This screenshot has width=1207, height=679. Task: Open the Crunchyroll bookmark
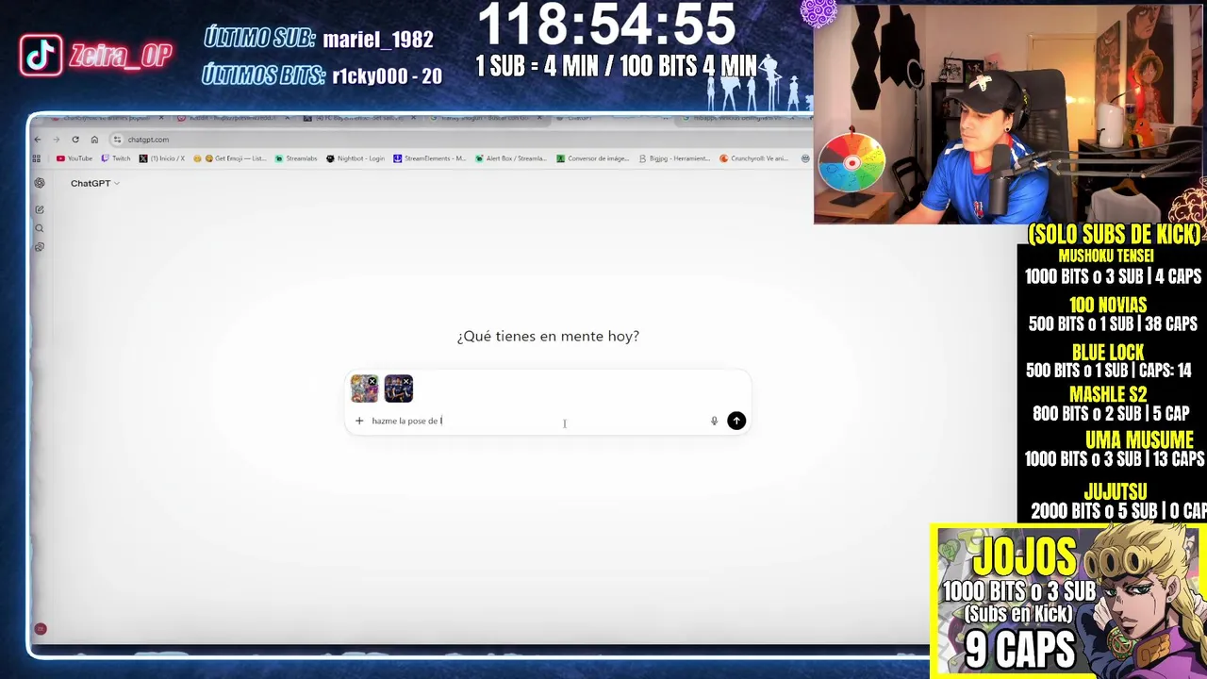(x=753, y=158)
